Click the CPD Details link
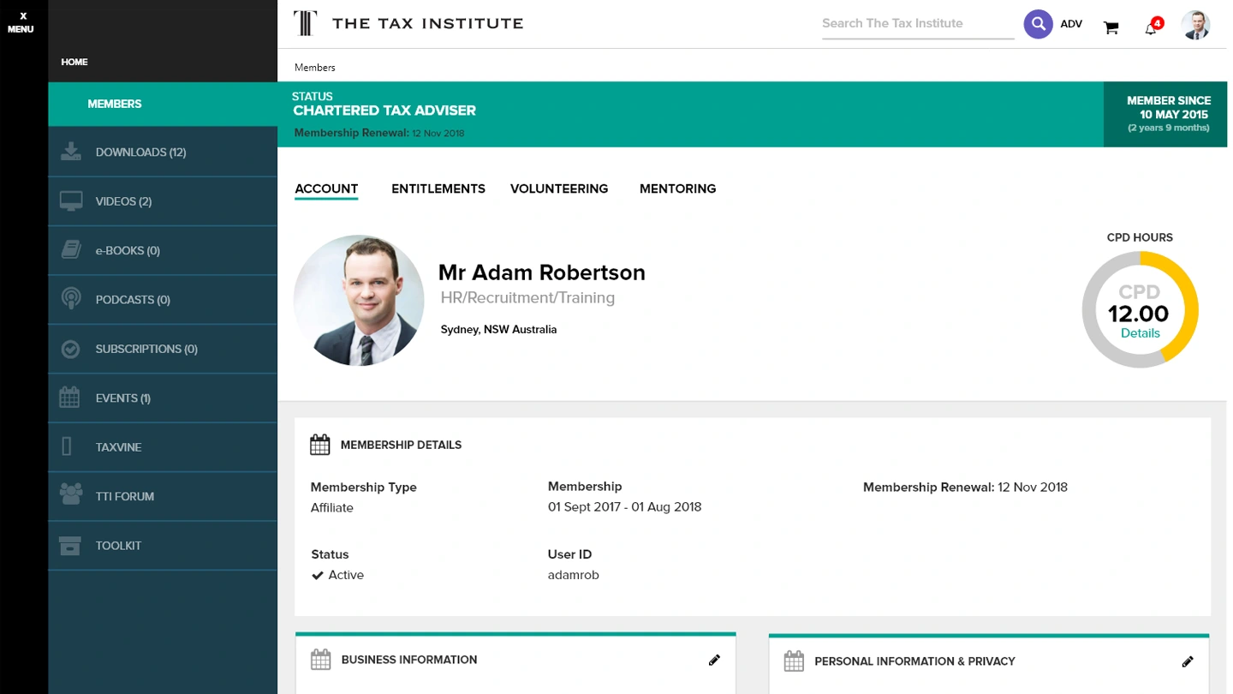The width and height of the screenshot is (1233, 694). pyautogui.click(x=1140, y=332)
